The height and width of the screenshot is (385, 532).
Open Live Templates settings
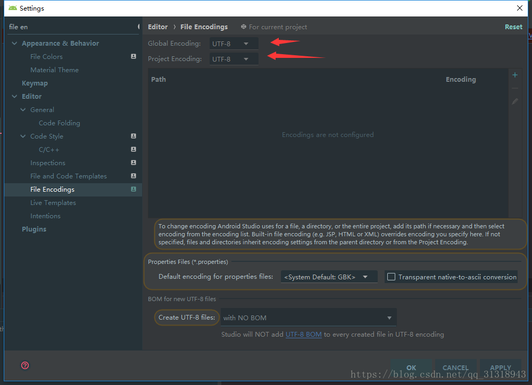point(53,202)
